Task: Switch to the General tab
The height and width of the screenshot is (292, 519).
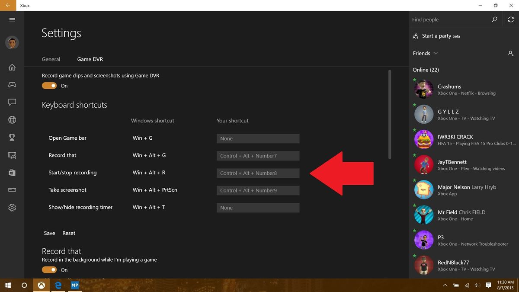Action: (51, 59)
